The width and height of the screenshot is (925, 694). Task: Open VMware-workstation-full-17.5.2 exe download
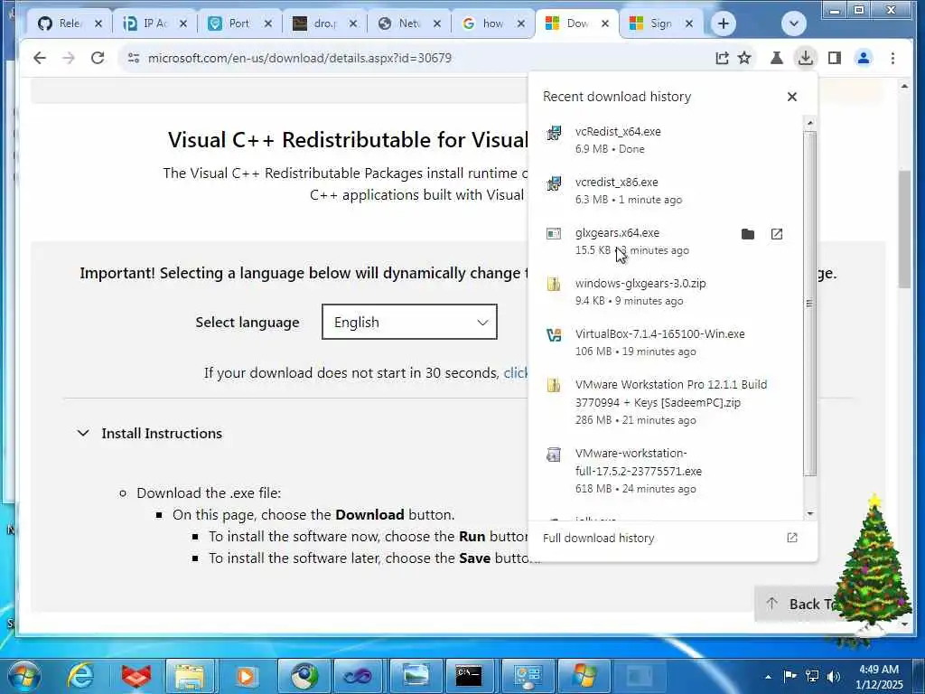tap(665, 470)
